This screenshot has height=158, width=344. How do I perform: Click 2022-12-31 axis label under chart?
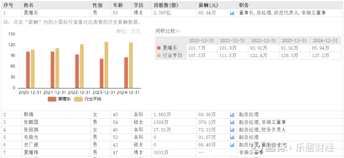pyautogui.click(x=79, y=93)
